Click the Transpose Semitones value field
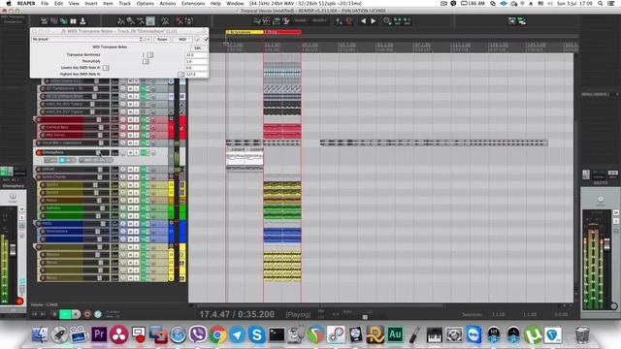This screenshot has height=349, width=621. click(196, 55)
